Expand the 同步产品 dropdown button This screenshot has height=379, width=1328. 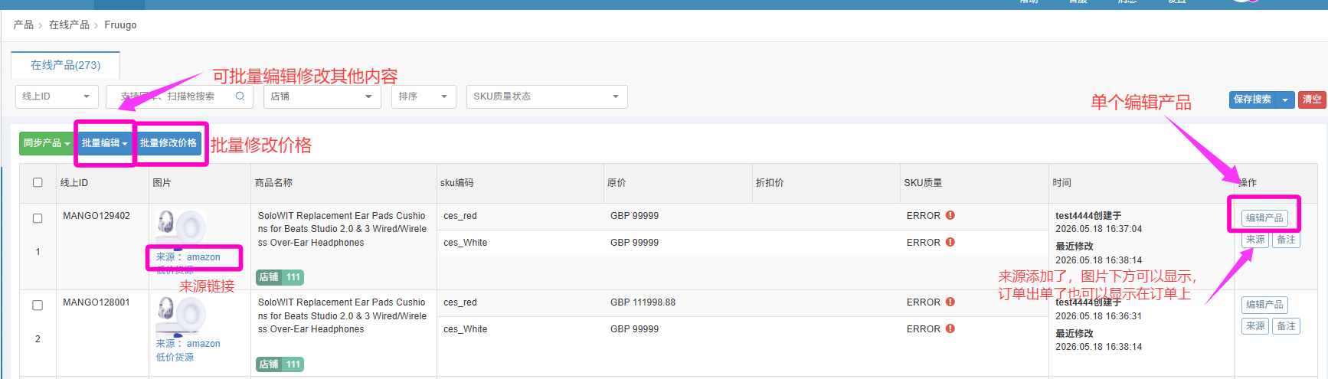point(47,143)
